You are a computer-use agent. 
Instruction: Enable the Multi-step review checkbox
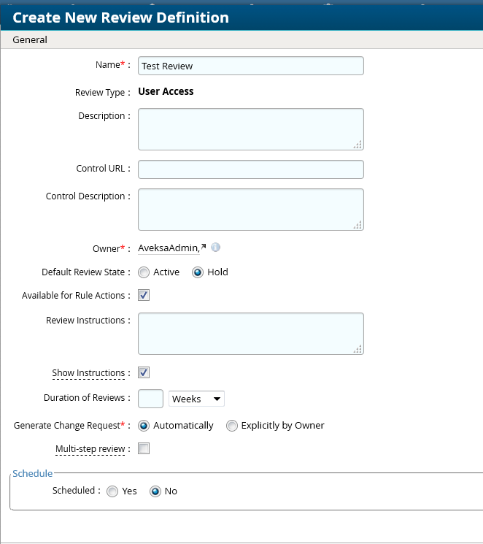point(144,448)
